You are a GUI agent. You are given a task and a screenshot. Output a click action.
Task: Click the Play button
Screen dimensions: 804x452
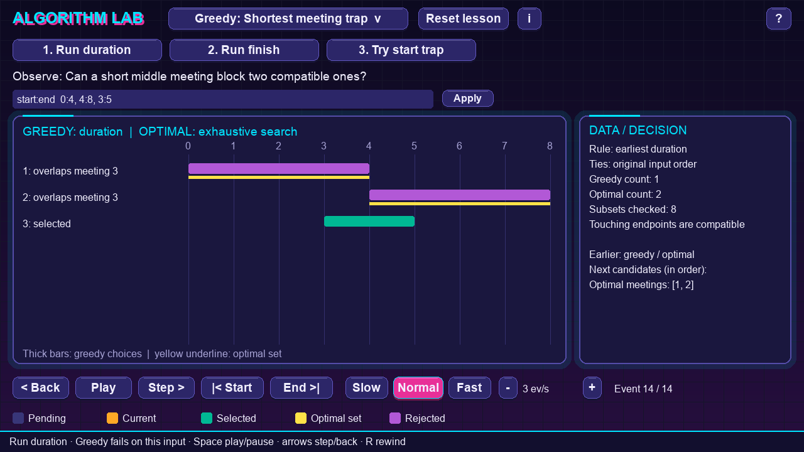pos(103,388)
